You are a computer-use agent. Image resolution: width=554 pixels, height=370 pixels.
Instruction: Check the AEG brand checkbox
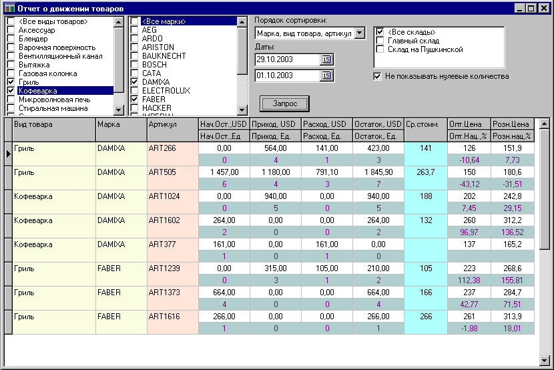point(134,30)
